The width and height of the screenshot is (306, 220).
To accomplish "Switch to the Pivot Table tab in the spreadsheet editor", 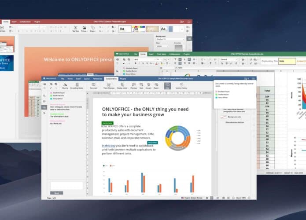I will pos(161,54).
